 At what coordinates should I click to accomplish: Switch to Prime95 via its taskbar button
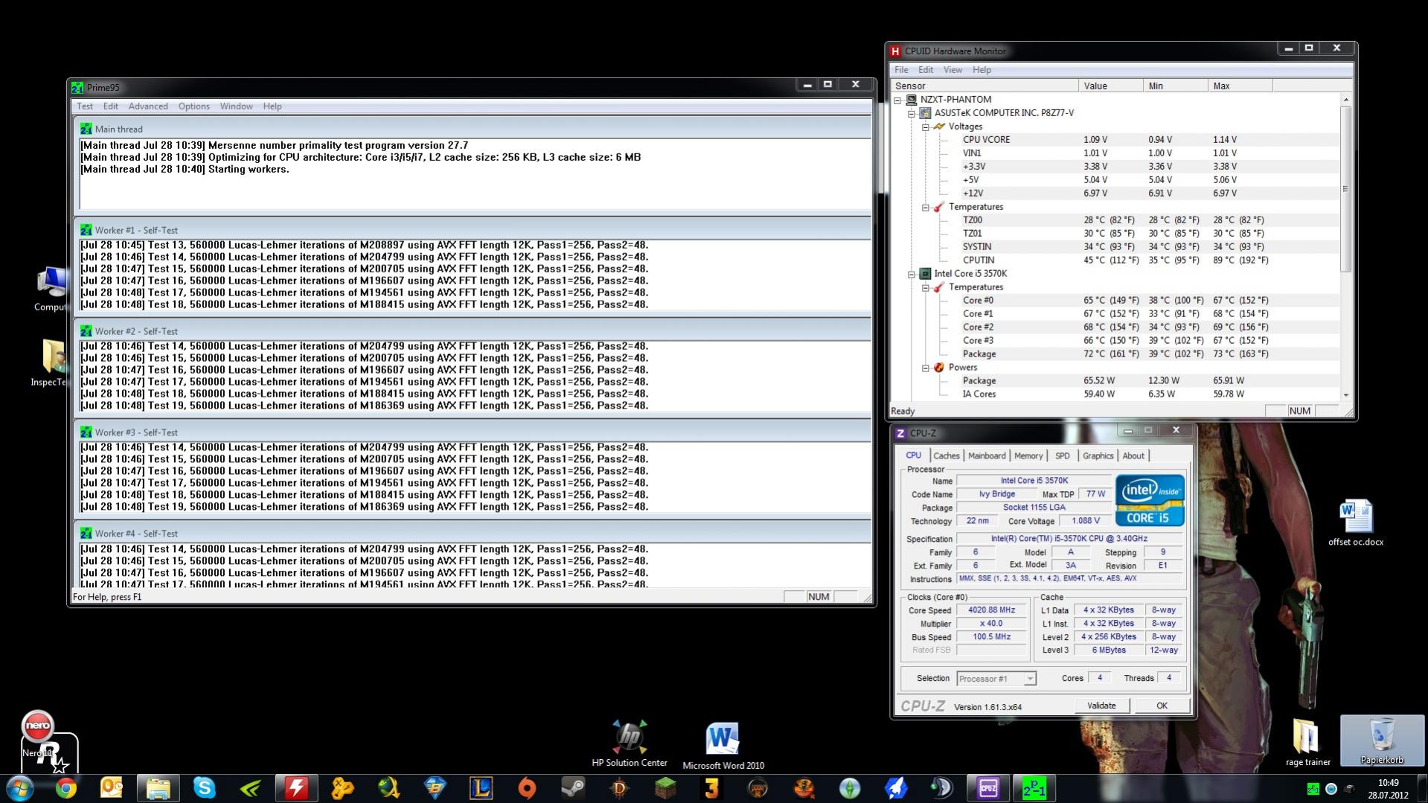pos(1034,787)
